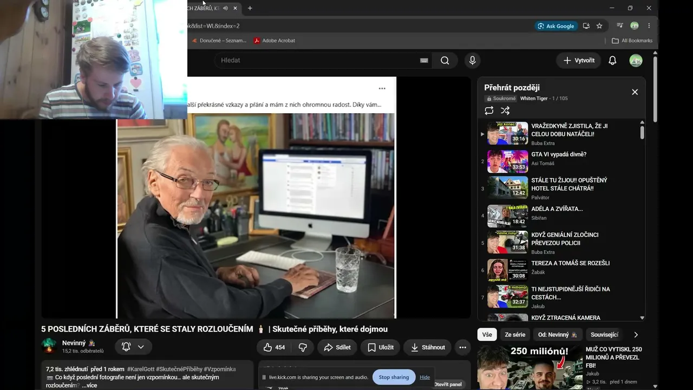This screenshot has width=693, height=390.
Task: Share the video with Sdílet
Action: click(x=337, y=347)
